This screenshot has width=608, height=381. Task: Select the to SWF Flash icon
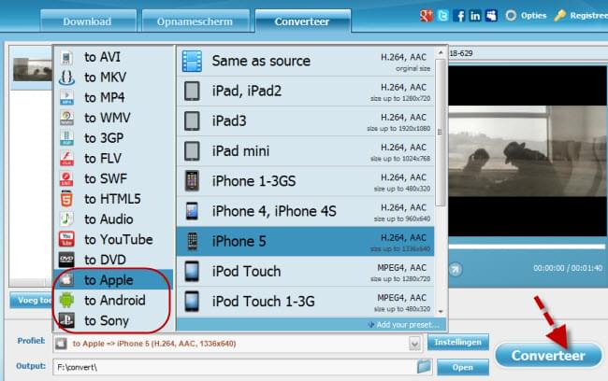66,178
